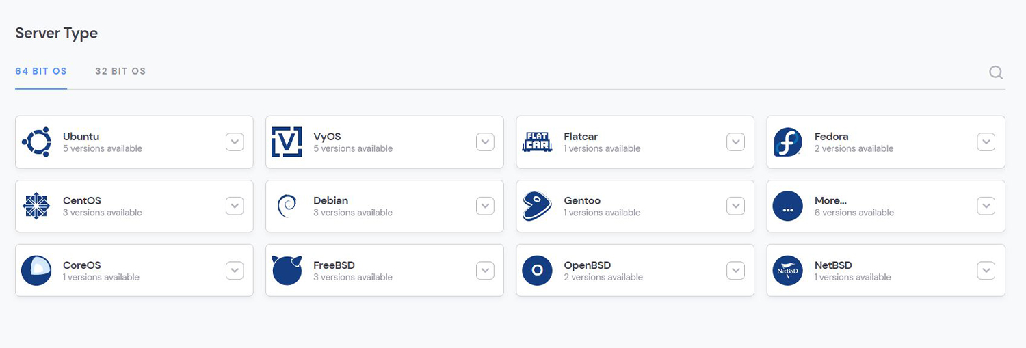Click the Gentoo logo icon
The width and height of the screenshot is (1026, 348).
click(x=537, y=206)
